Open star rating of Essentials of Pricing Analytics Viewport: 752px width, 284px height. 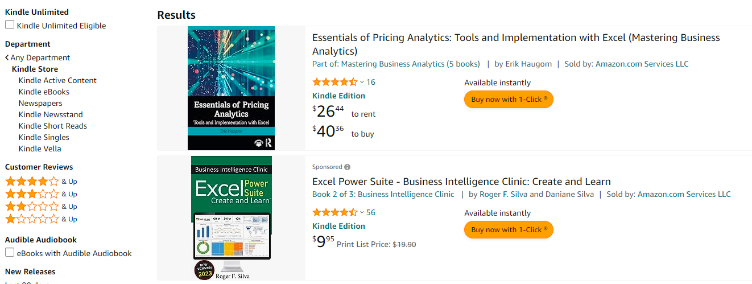(x=335, y=82)
